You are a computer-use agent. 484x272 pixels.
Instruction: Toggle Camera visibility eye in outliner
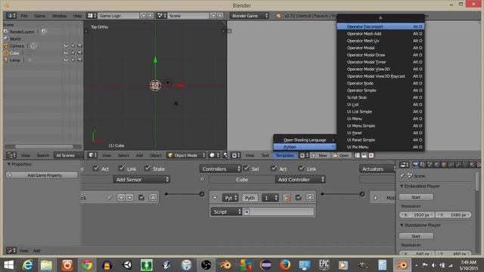pos(66,45)
